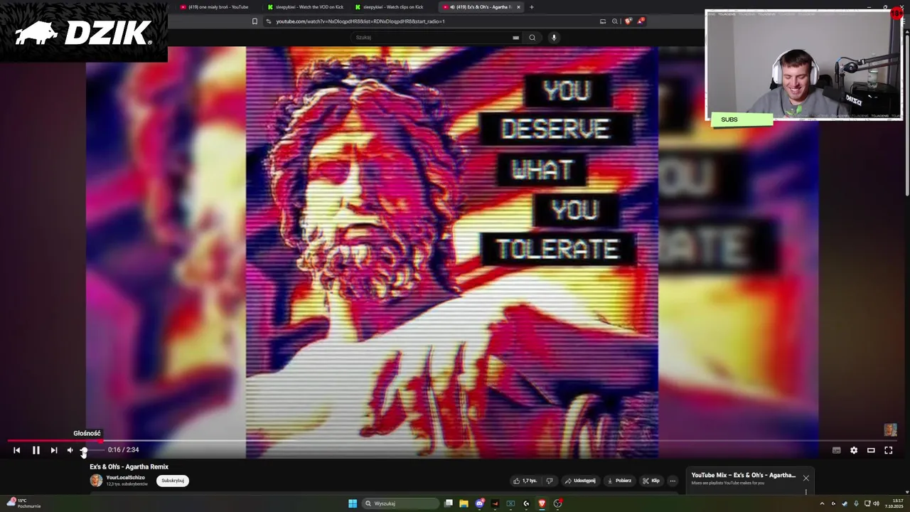The image size is (910, 512).
Task: Open site settings icon in address bar
Action: point(269,21)
